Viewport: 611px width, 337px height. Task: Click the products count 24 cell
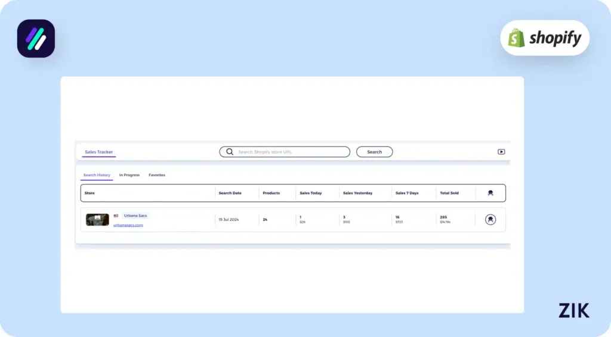[x=265, y=220]
